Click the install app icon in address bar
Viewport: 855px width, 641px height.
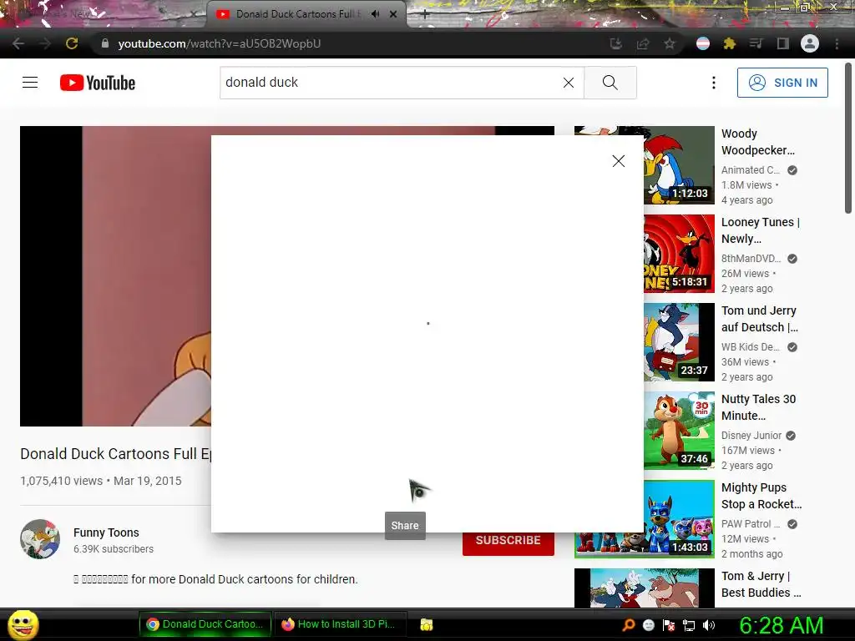[616, 43]
